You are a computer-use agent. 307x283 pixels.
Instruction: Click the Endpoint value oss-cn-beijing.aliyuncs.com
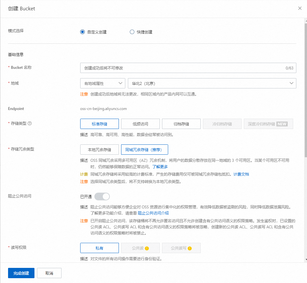click(x=103, y=109)
